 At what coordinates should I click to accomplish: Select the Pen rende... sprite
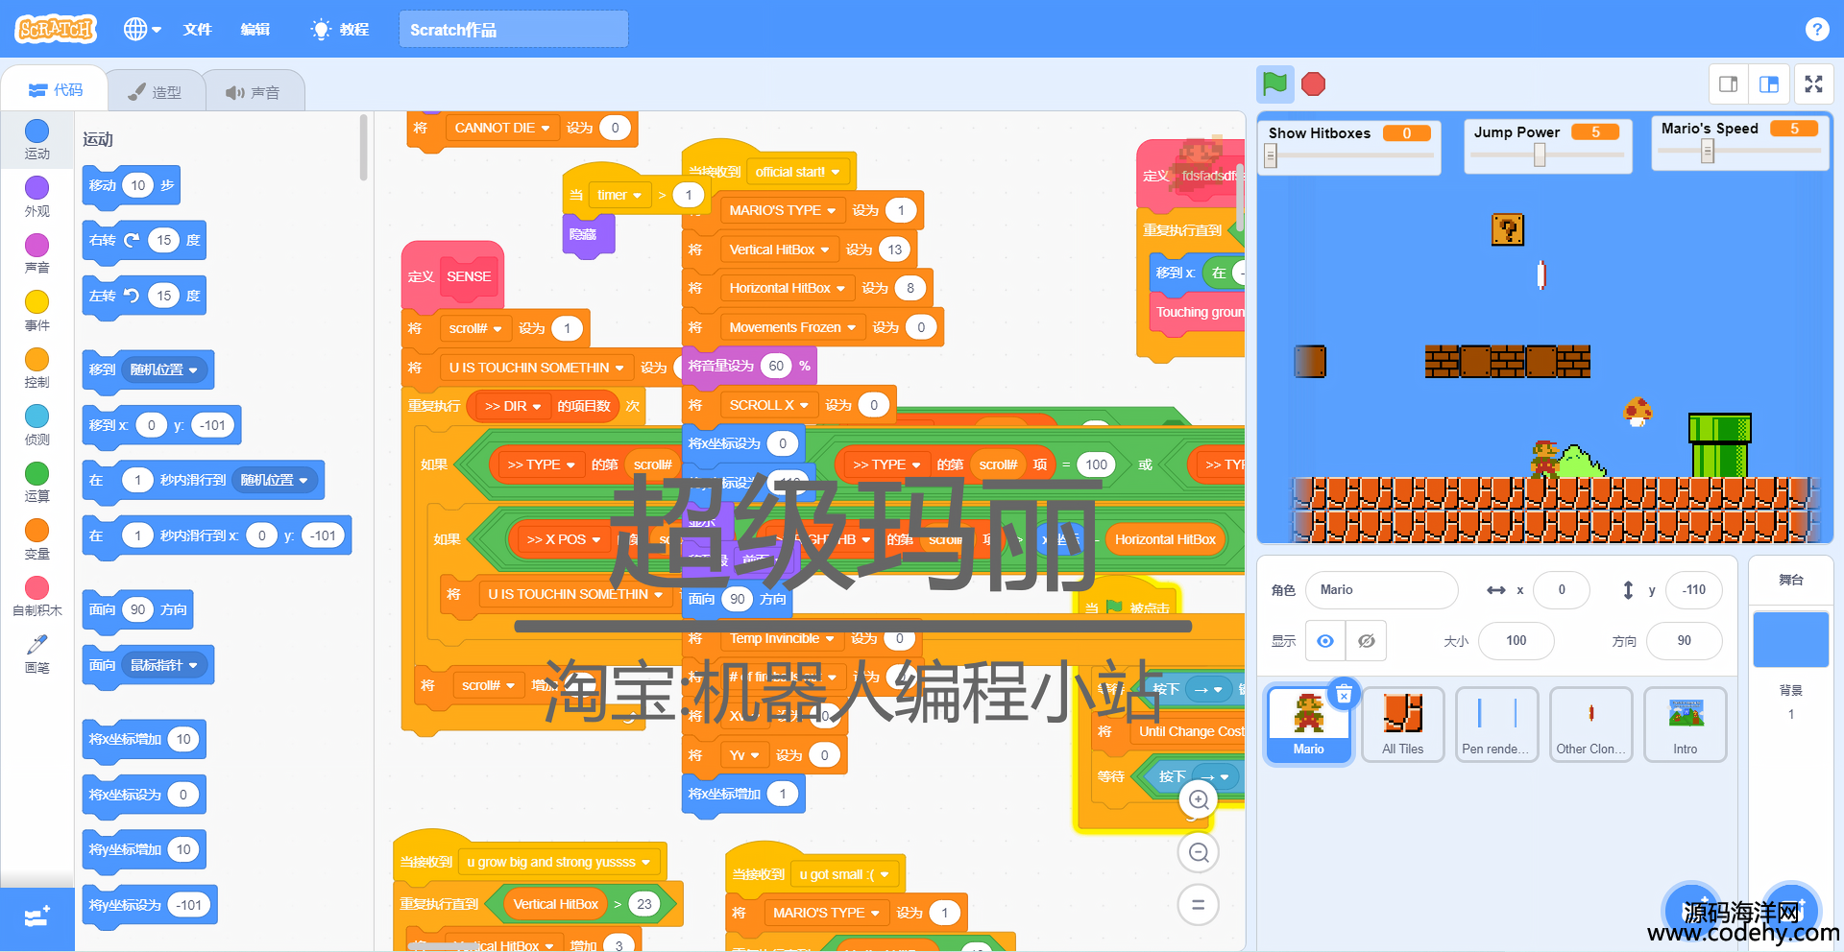1496,725
